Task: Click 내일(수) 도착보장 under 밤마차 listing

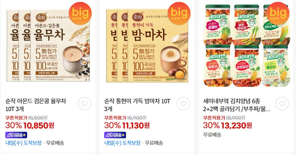Action: [x=122, y=143]
